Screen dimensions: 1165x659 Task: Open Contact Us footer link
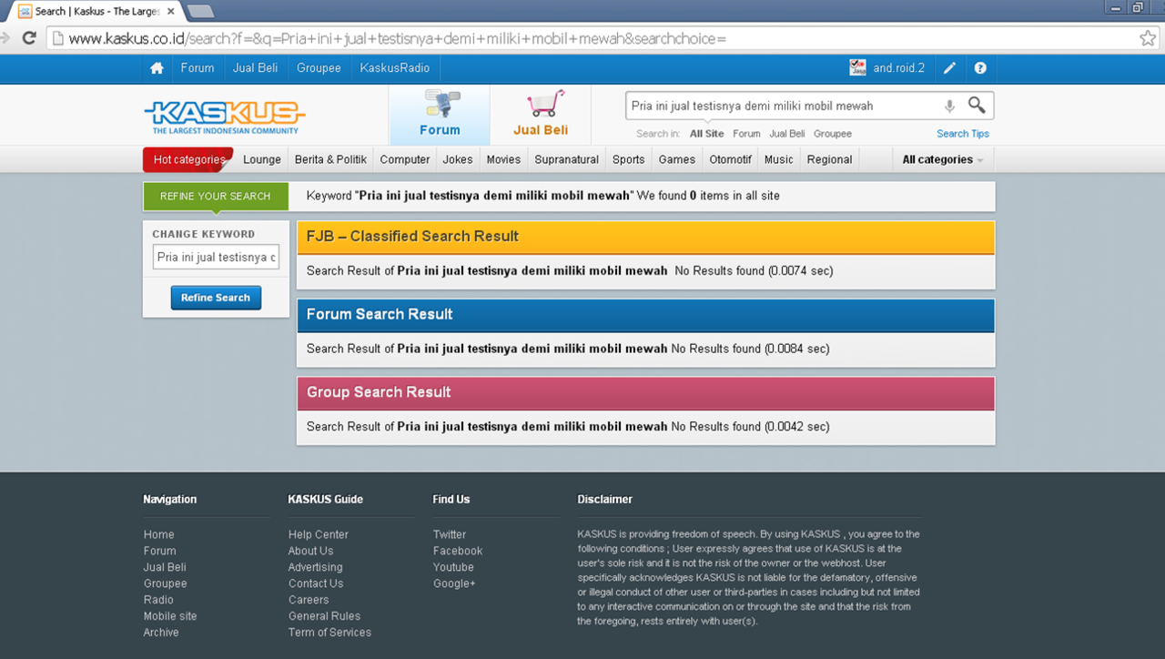[316, 584]
